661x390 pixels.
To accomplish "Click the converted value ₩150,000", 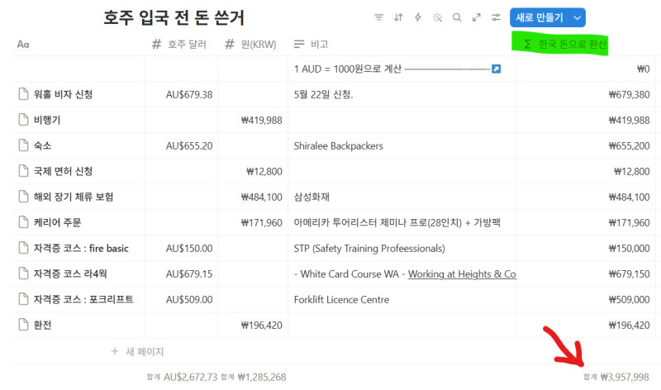I will [x=629, y=249].
